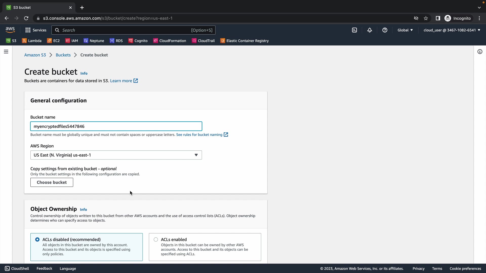Expand the AWS Region dropdown
The width and height of the screenshot is (486, 273).
coord(116,155)
